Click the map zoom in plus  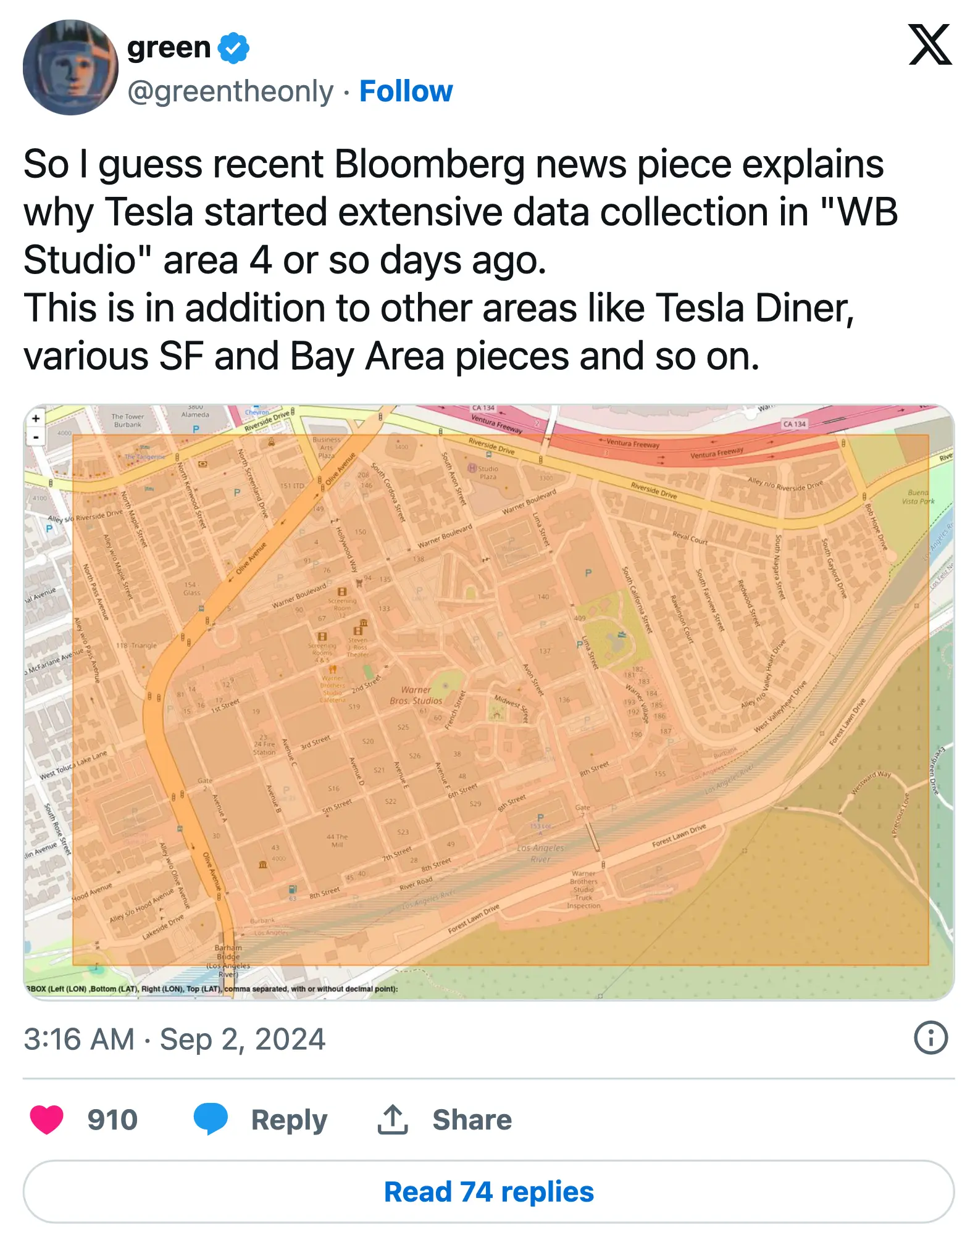[36, 418]
